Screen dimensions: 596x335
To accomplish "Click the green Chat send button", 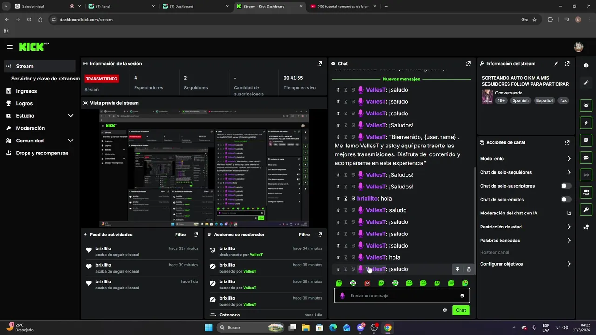I will [461, 310].
